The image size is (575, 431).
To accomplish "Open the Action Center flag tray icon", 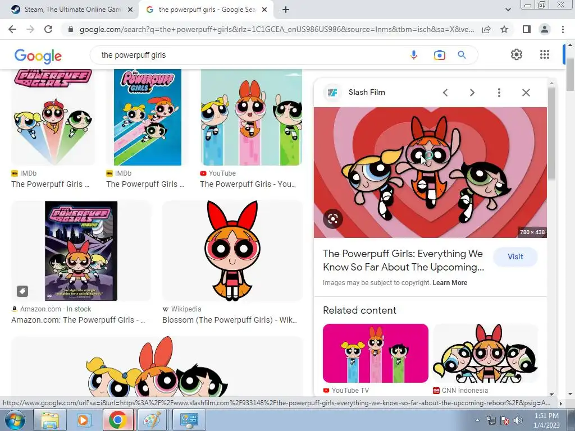I will 505,420.
